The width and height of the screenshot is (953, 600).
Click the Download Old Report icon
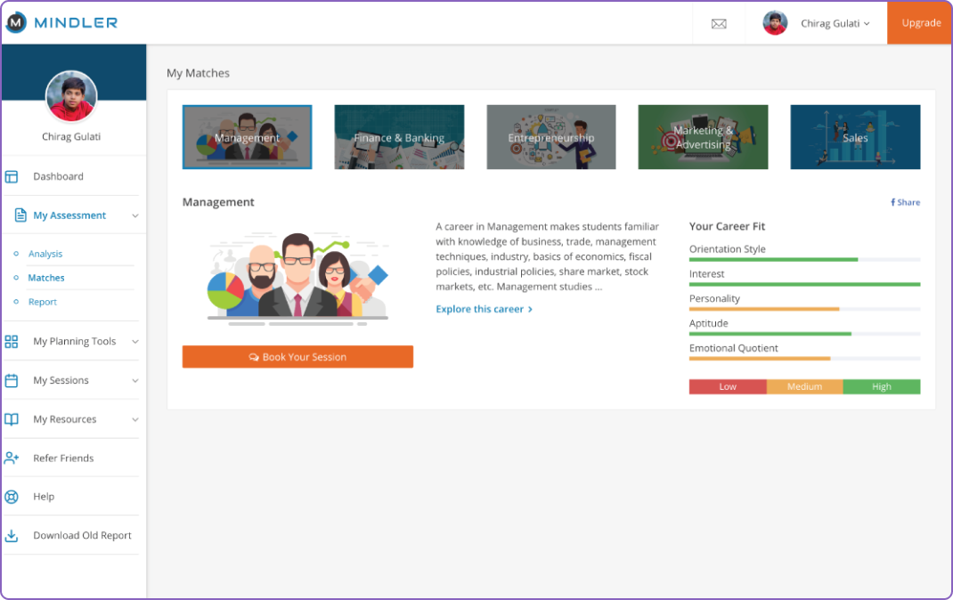pyautogui.click(x=12, y=536)
